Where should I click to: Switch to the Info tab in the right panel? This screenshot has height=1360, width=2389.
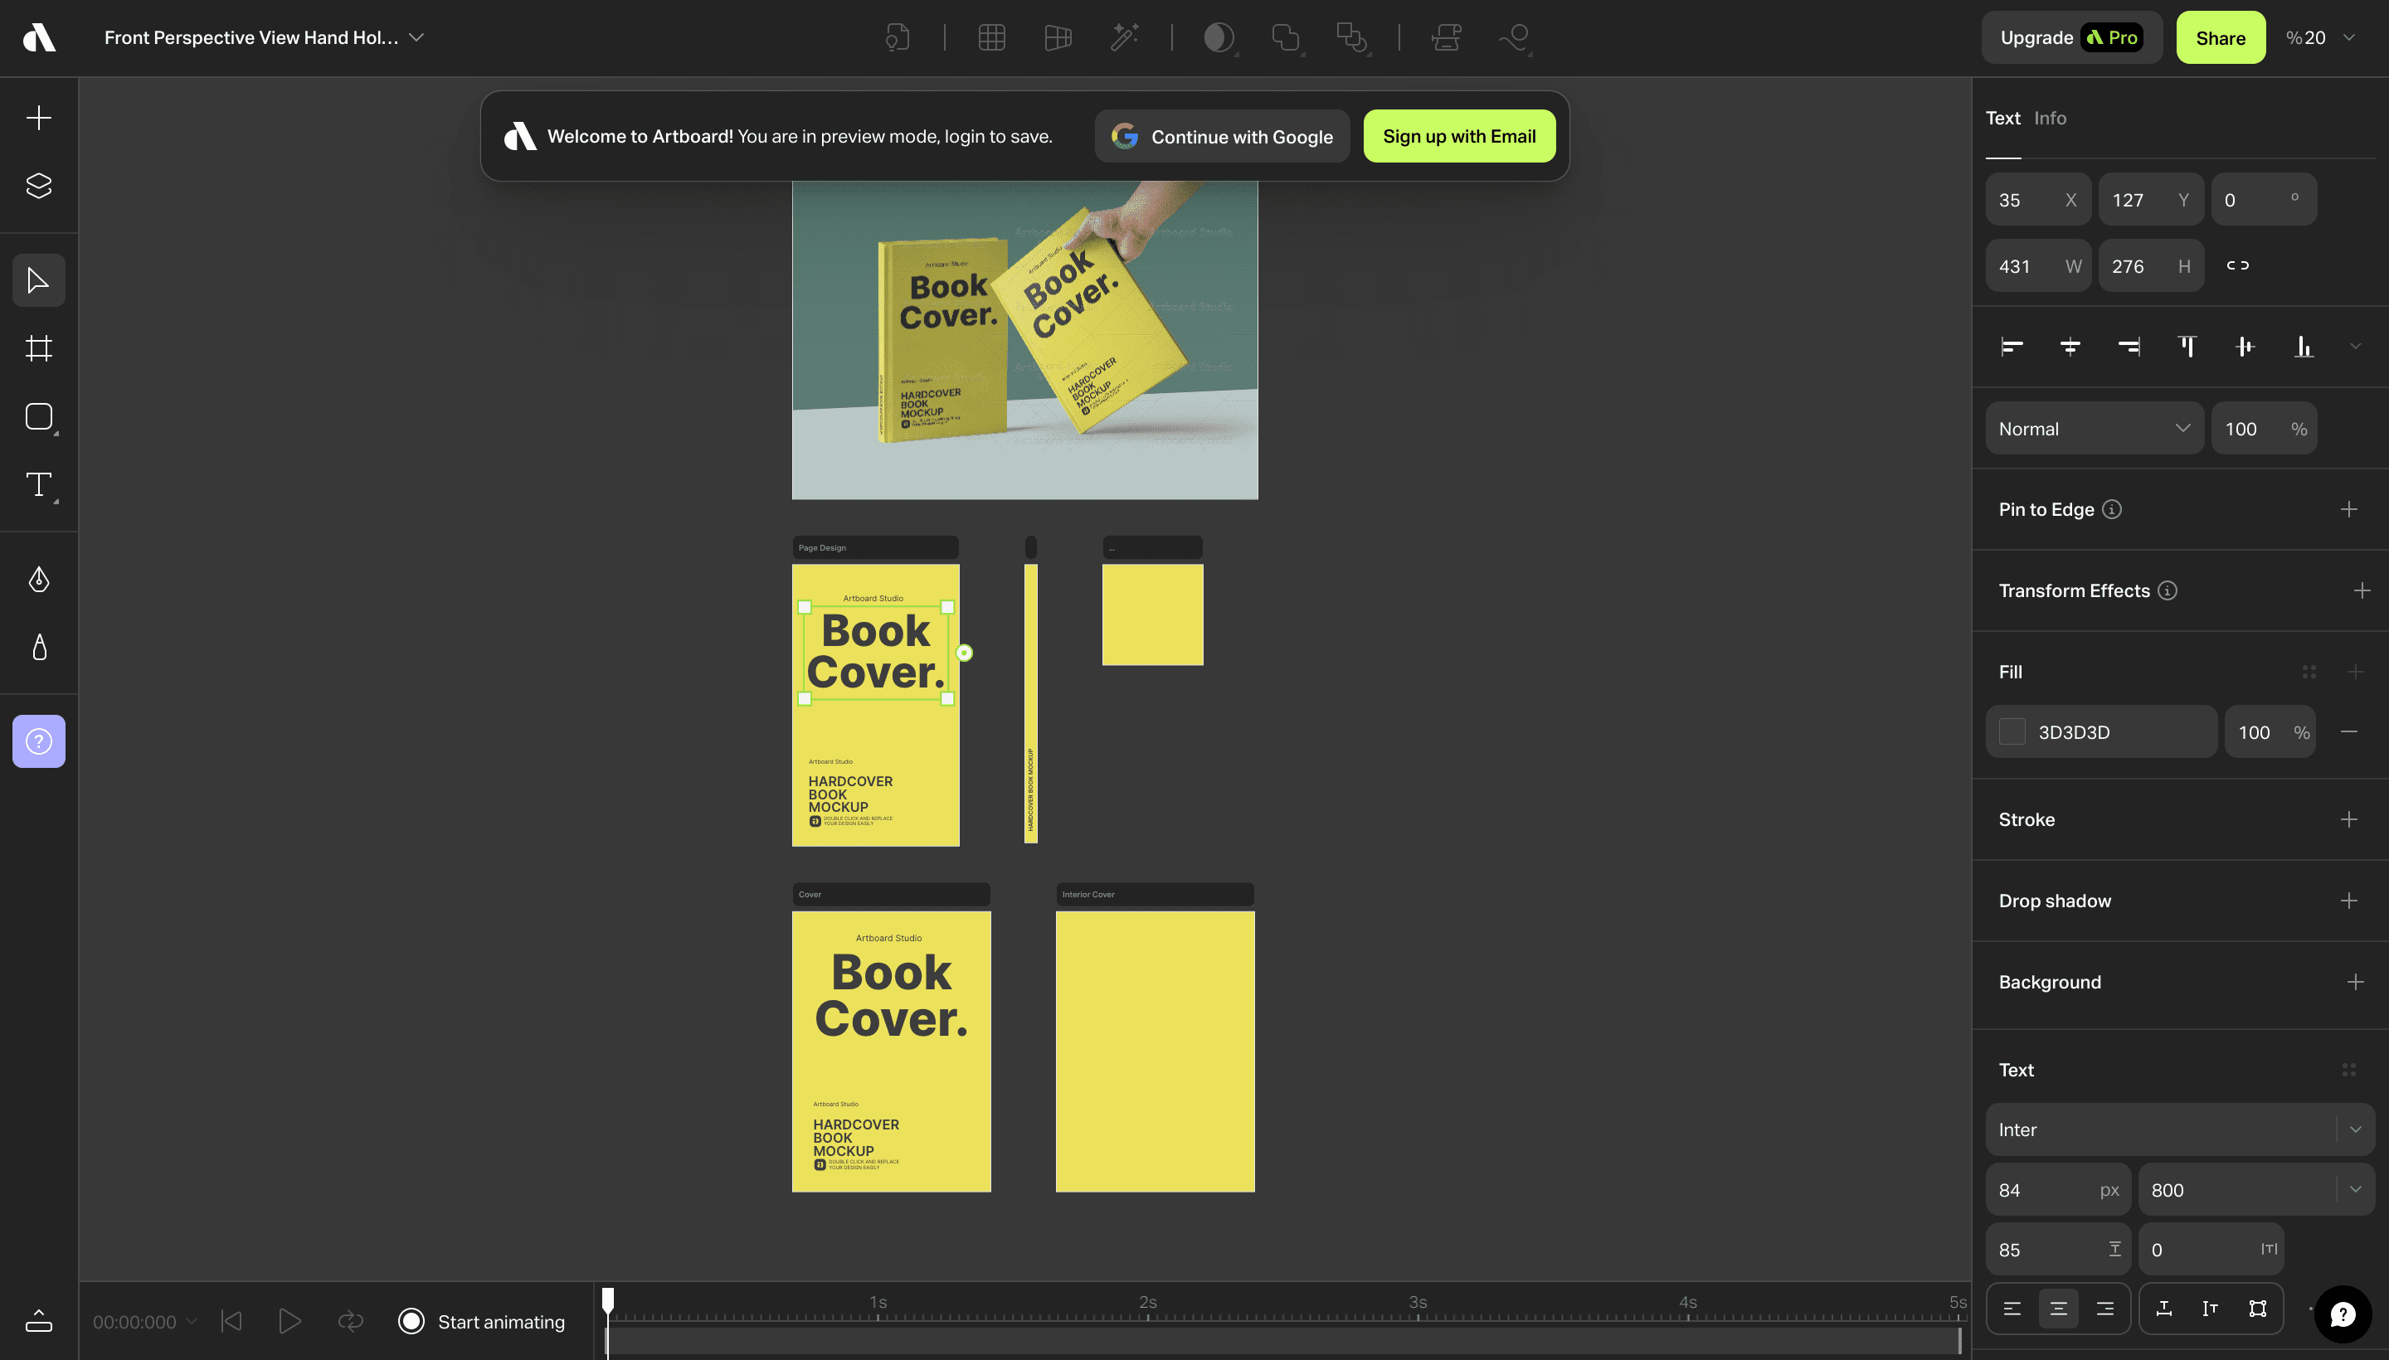[x=2051, y=118]
